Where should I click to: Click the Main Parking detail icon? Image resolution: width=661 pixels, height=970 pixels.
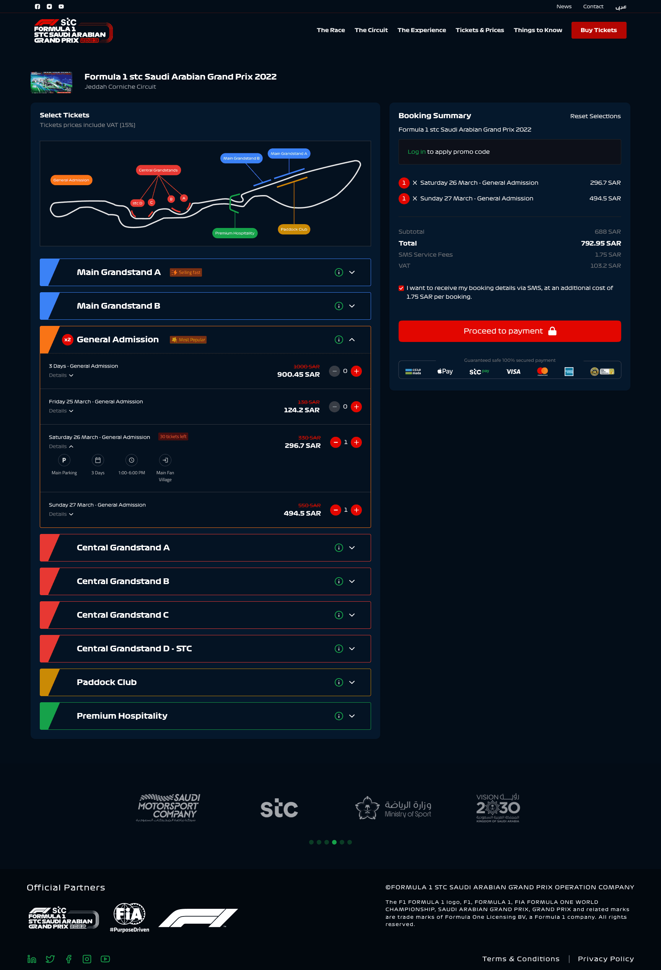point(64,460)
